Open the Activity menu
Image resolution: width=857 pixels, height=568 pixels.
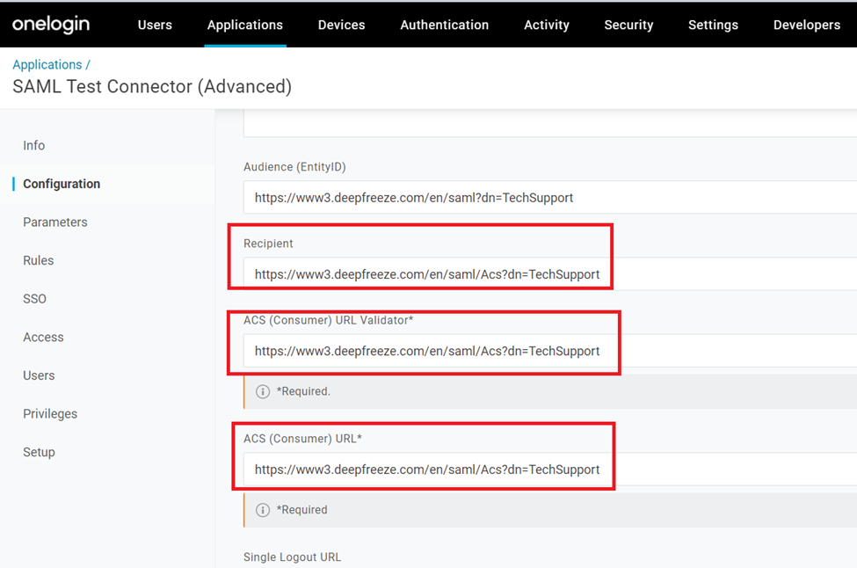click(547, 25)
